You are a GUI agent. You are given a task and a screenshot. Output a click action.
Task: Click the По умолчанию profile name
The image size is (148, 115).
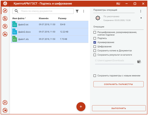click(x=111, y=16)
